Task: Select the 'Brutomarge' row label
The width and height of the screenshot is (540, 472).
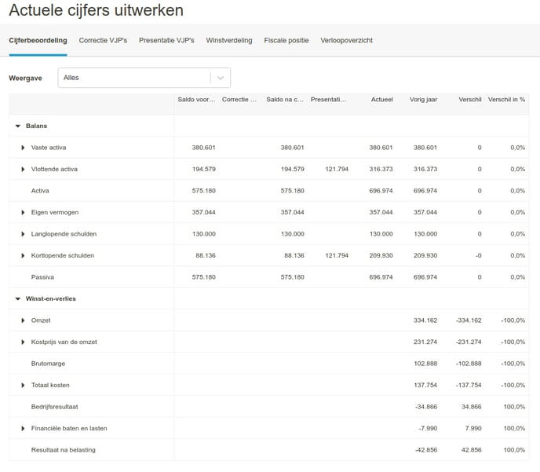Action: 48,364
